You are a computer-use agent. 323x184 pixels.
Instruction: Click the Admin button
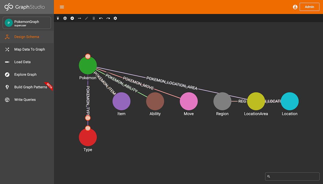click(x=309, y=7)
